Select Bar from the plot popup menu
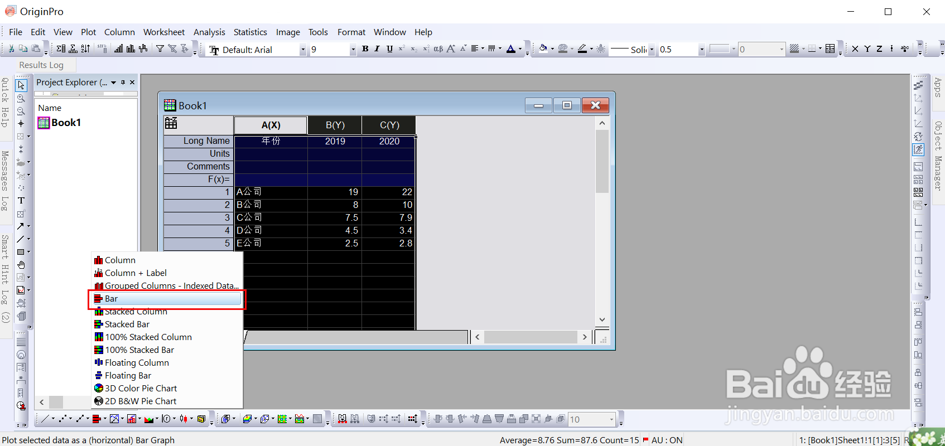The image size is (945, 446). point(167,299)
